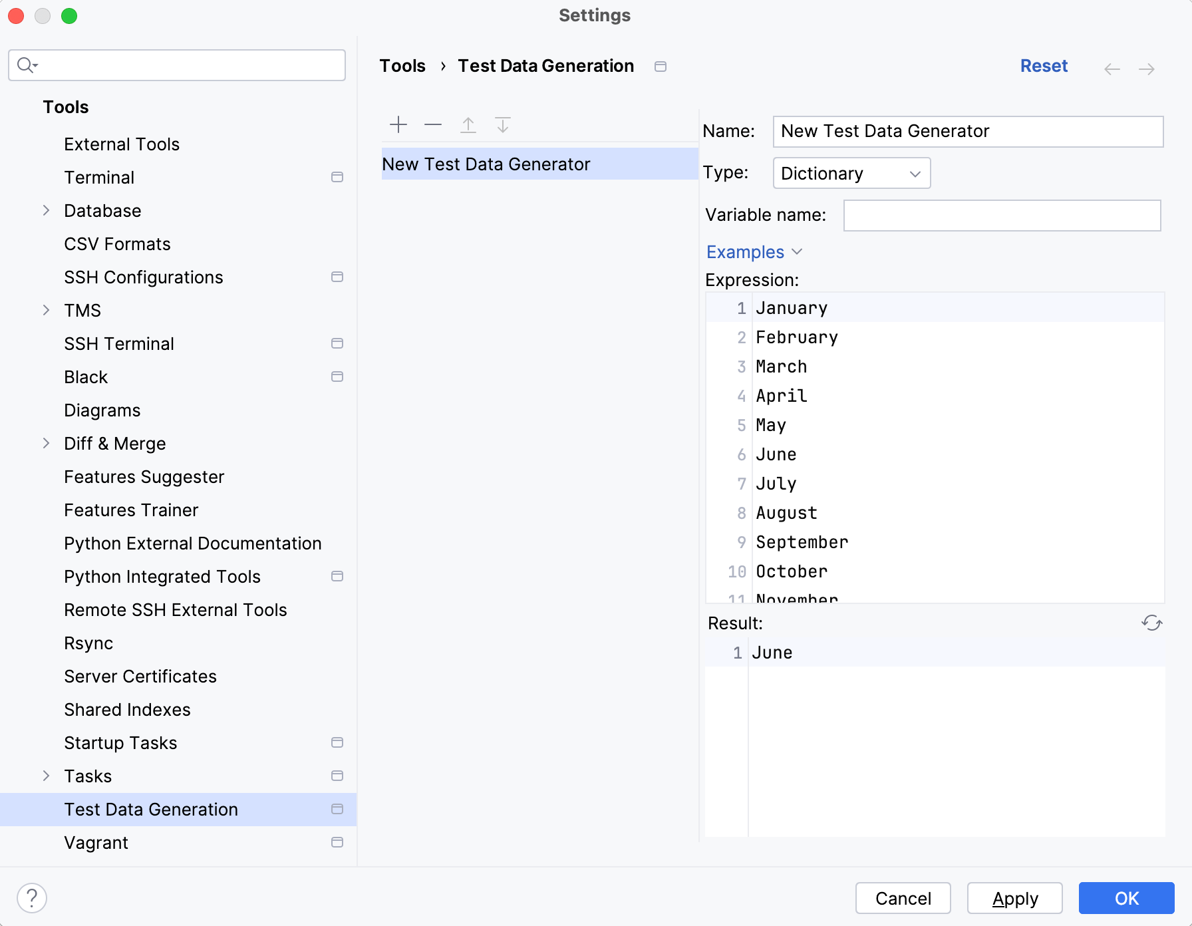Image resolution: width=1192 pixels, height=926 pixels.
Task: Add a new test data generator
Action: click(x=398, y=124)
